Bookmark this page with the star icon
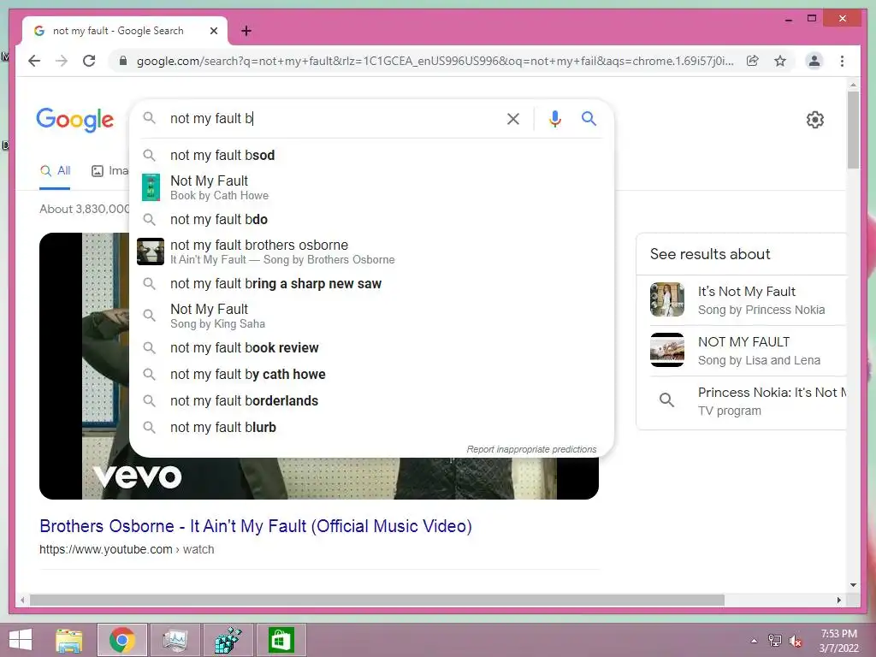The width and height of the screenshot is (876, 657). point(780,61)
